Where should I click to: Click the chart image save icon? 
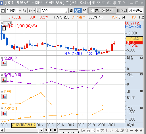click(122, 131)
